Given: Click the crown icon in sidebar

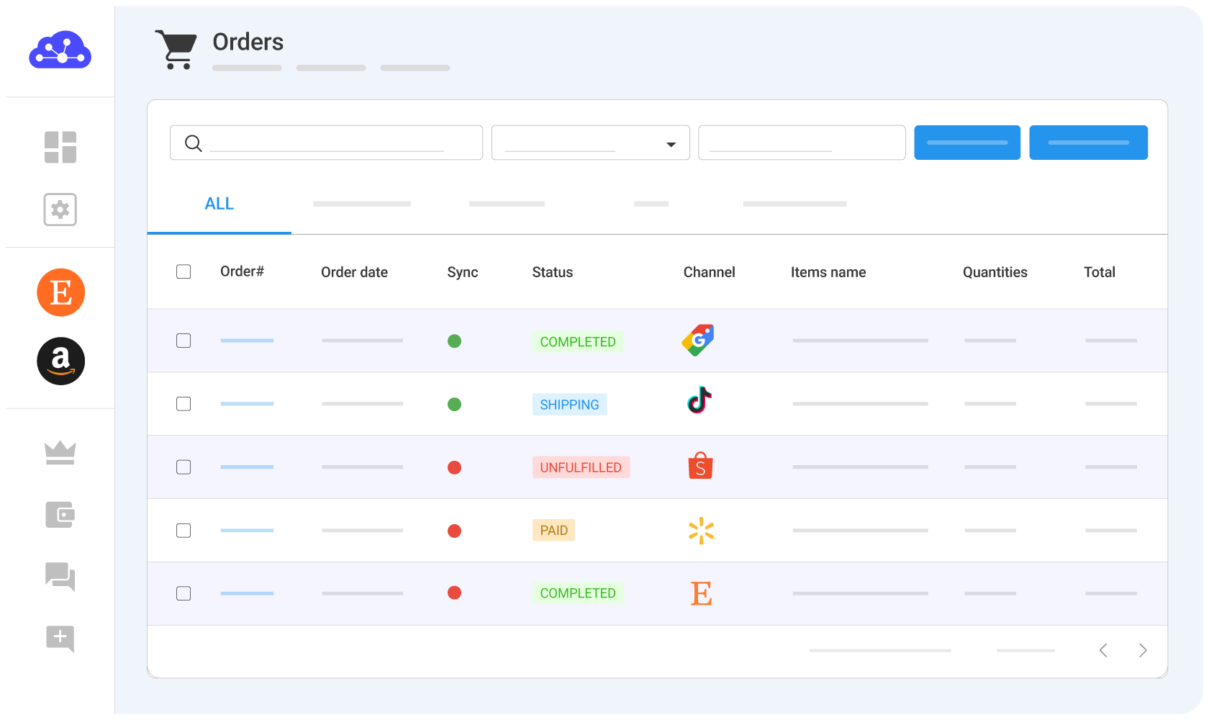Looking at the screenshot, I should point(60,453).
